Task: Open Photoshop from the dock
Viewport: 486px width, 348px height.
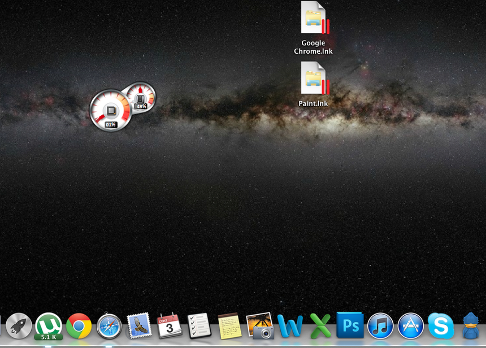Action: coord(350,326)
